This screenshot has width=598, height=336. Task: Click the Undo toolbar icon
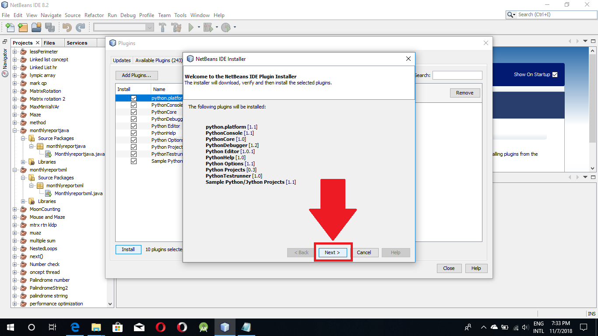pyautogui.click(x=67, y=28)
